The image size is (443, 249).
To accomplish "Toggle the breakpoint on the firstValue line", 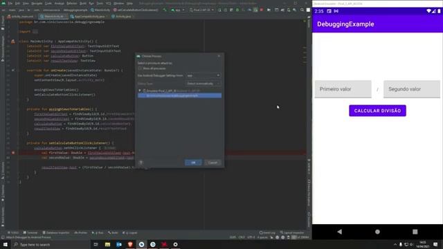I will click(x=13, y=152).
